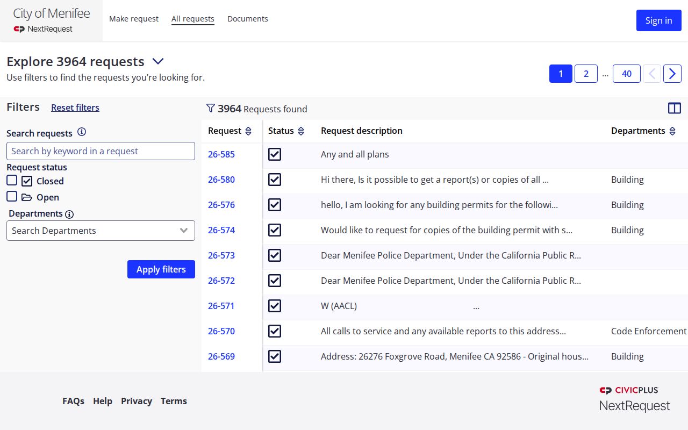Click the previous page arrow

[652, 74]
